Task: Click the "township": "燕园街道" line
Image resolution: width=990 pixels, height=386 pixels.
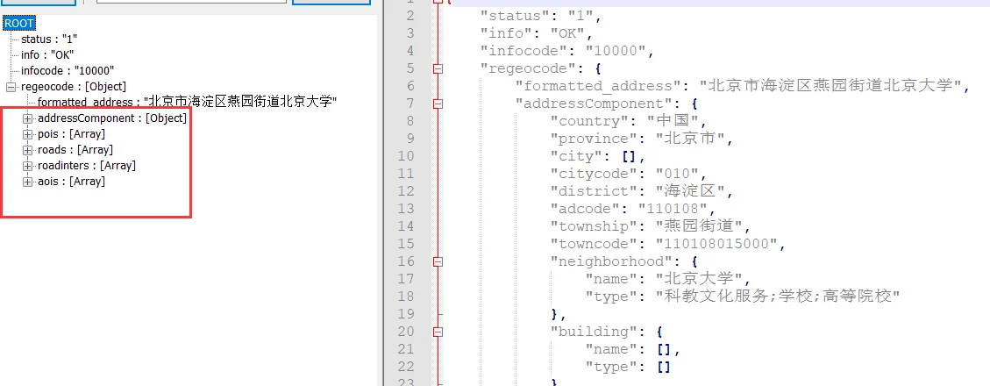Action: pos(651,226)
